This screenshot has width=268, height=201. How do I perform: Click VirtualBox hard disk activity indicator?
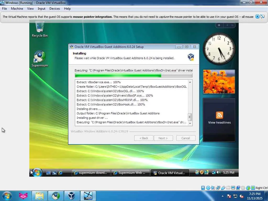(203, 188)
